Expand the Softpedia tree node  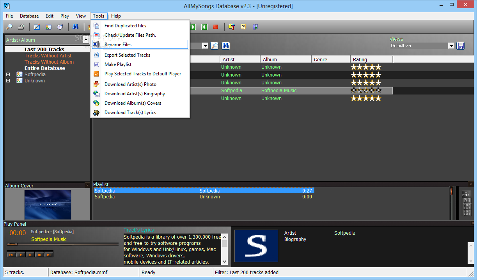pyautogui.click(x=8, y=74)
